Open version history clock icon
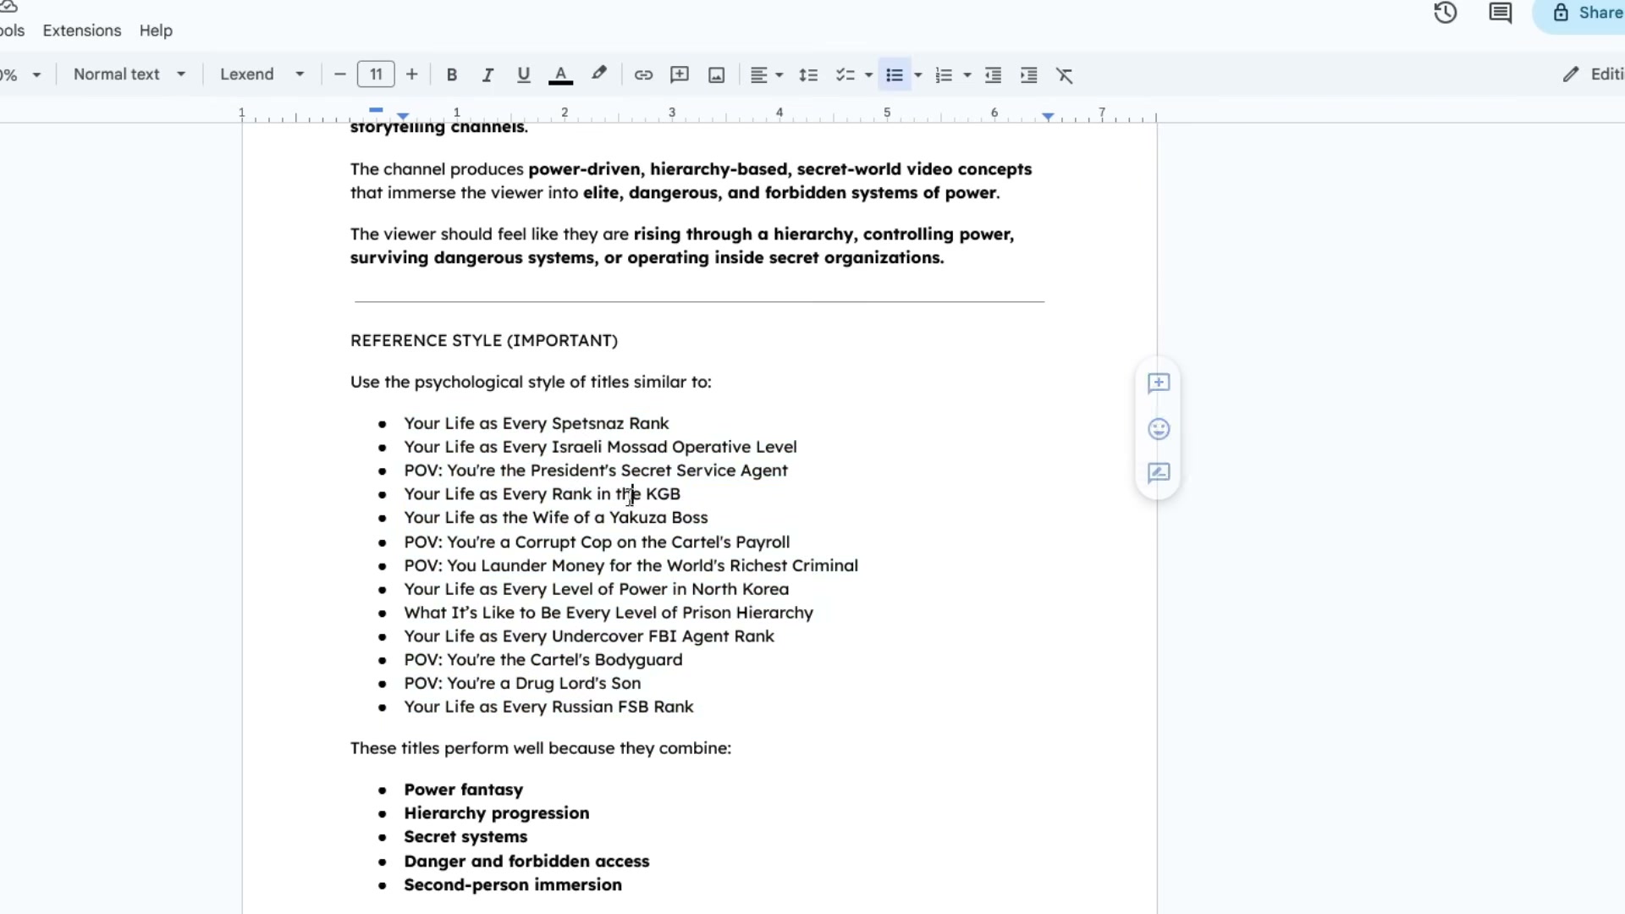Viewport: 1625px width, 914px height. [1445, 13]
